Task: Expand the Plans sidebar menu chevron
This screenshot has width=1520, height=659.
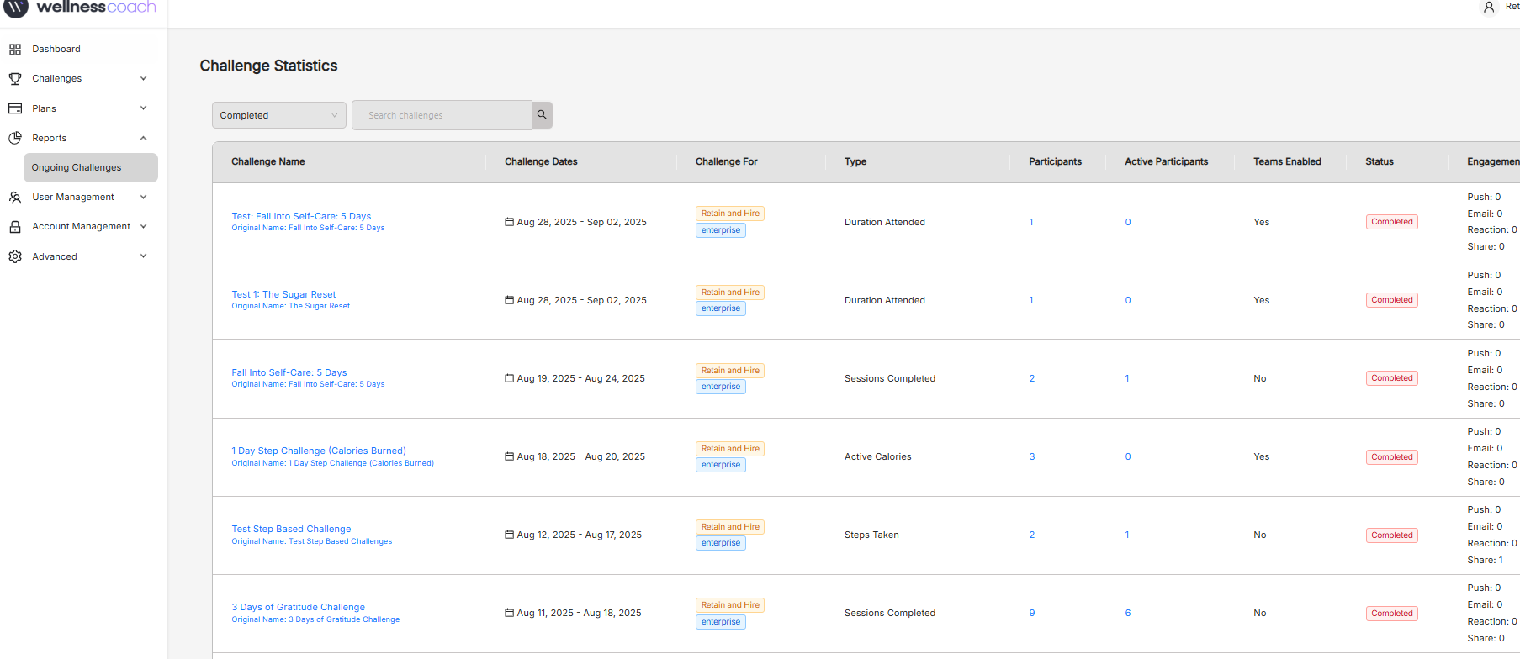Action: tap(143, 108)
